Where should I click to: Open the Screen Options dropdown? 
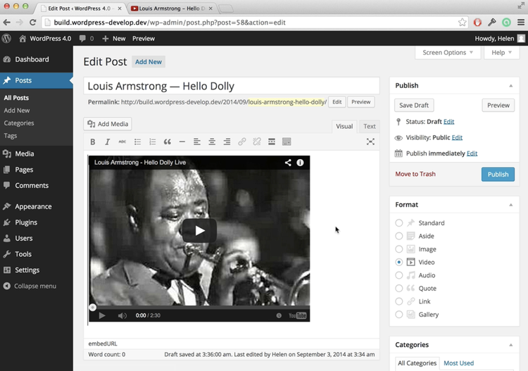[x=448, y=53]
